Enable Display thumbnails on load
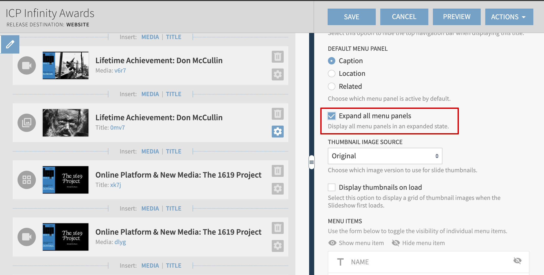 (x=332, y=187)
